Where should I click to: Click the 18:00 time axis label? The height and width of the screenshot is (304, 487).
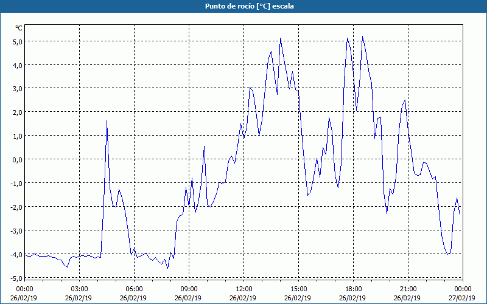tap(354, 289)
